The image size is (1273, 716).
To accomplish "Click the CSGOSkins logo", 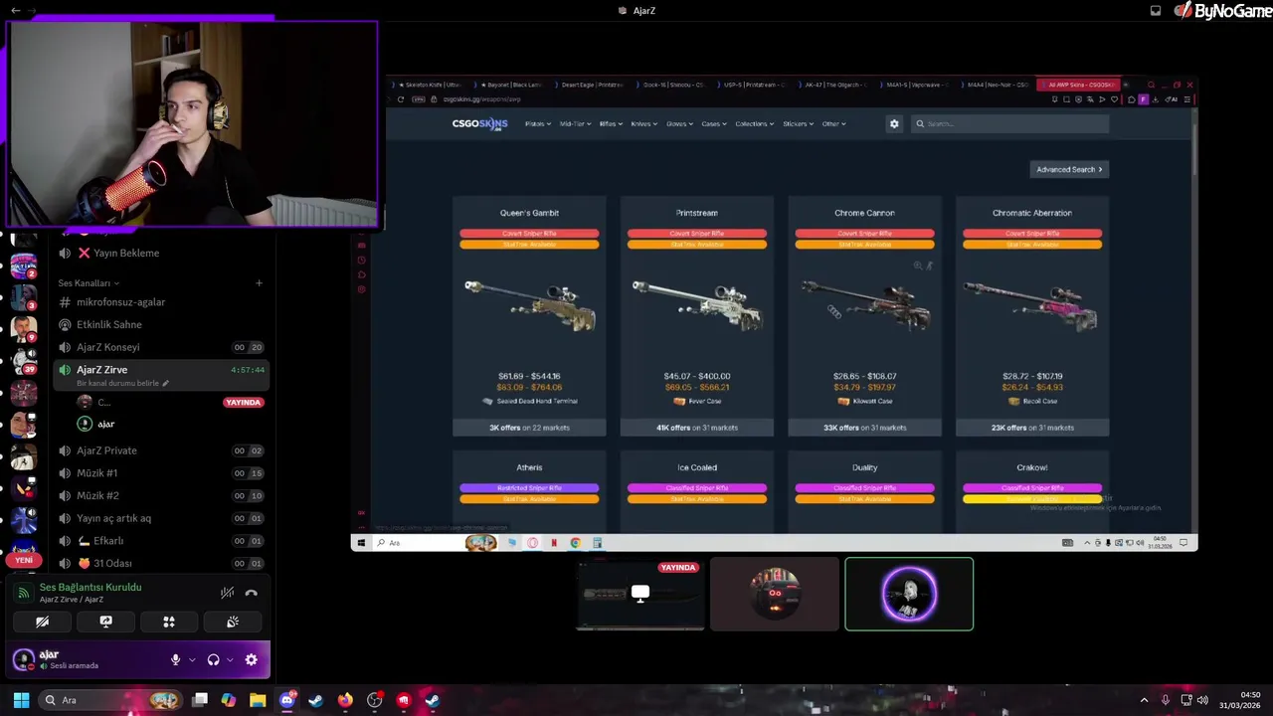I will [x=479, y=124].
